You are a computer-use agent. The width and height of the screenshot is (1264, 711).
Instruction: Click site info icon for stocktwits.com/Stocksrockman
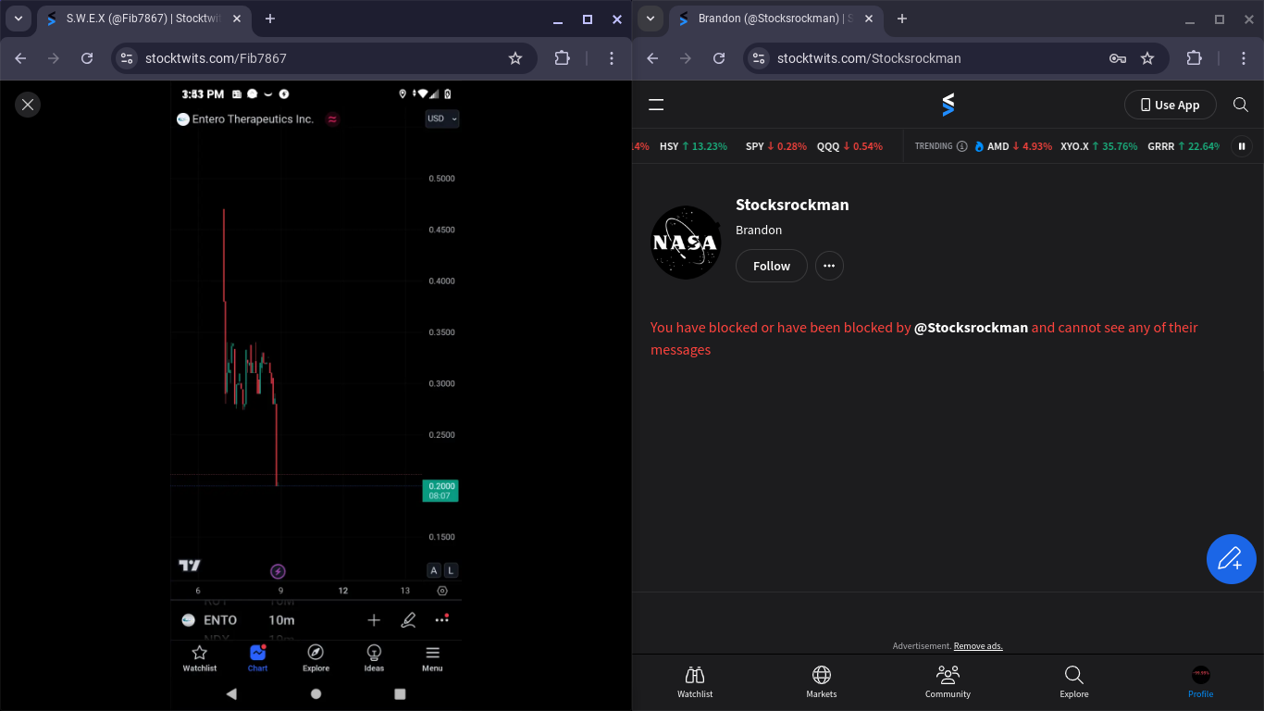click(x=759, y=58)
